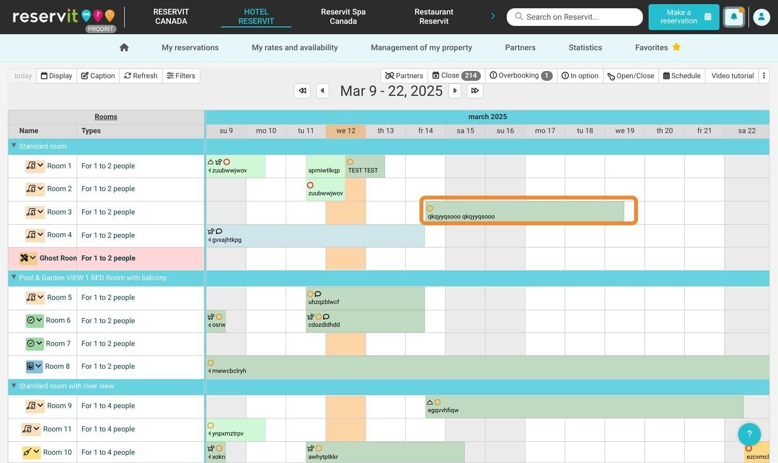
Task: Refresh the planning grid
Action: 141,76
